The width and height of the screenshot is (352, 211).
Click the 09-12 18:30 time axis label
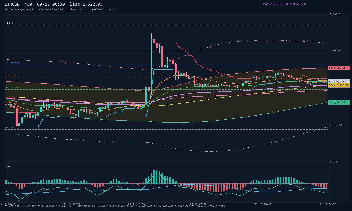click(263, 204)
